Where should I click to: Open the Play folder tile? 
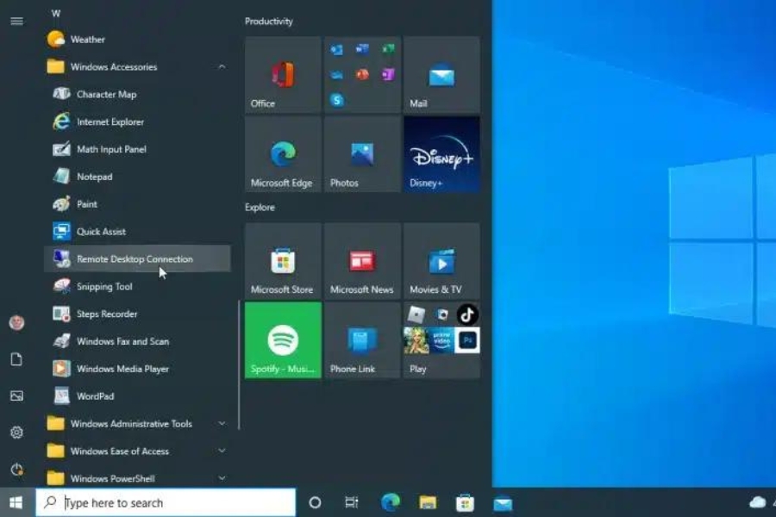(x=441, y=340)
